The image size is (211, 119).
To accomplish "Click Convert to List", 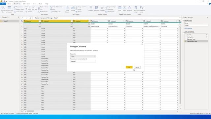I will tap(55, 12).
